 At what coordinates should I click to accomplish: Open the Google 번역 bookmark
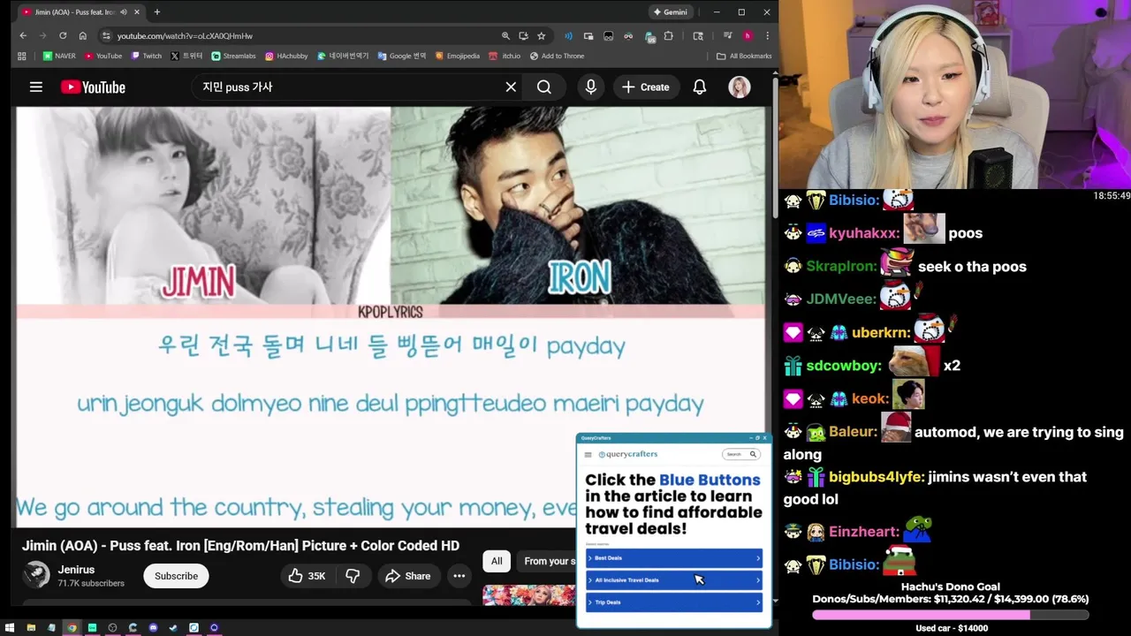pyautogui.click(x=402, y=56)
